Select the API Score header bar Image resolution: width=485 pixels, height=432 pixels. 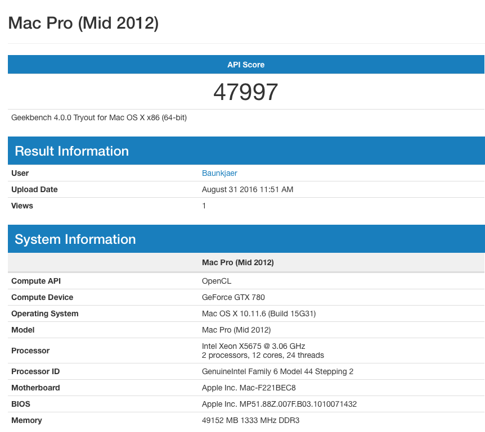[246, 65]
